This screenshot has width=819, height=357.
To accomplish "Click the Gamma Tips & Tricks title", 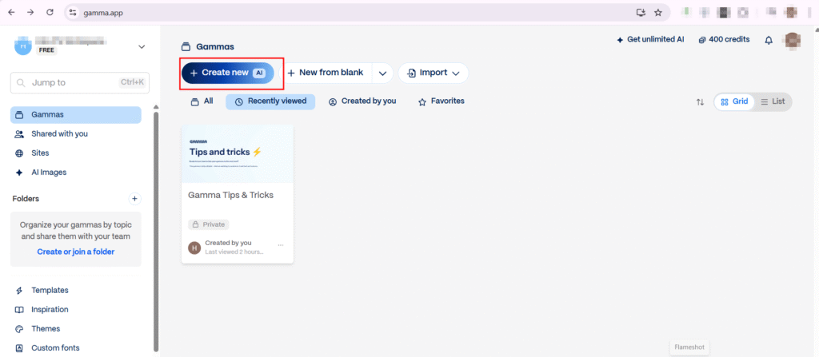I will (x=231, y=195).
